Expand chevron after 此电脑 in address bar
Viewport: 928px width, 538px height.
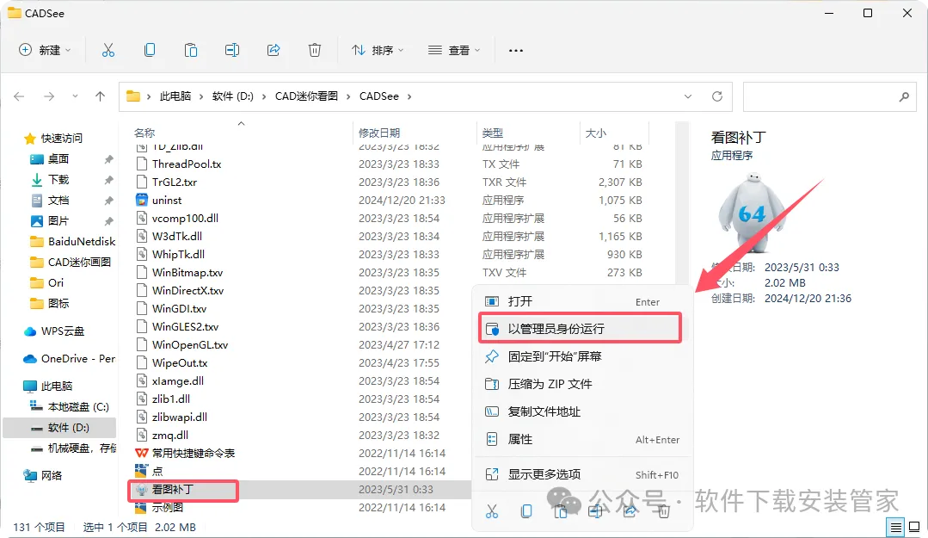tap(201, 96)
